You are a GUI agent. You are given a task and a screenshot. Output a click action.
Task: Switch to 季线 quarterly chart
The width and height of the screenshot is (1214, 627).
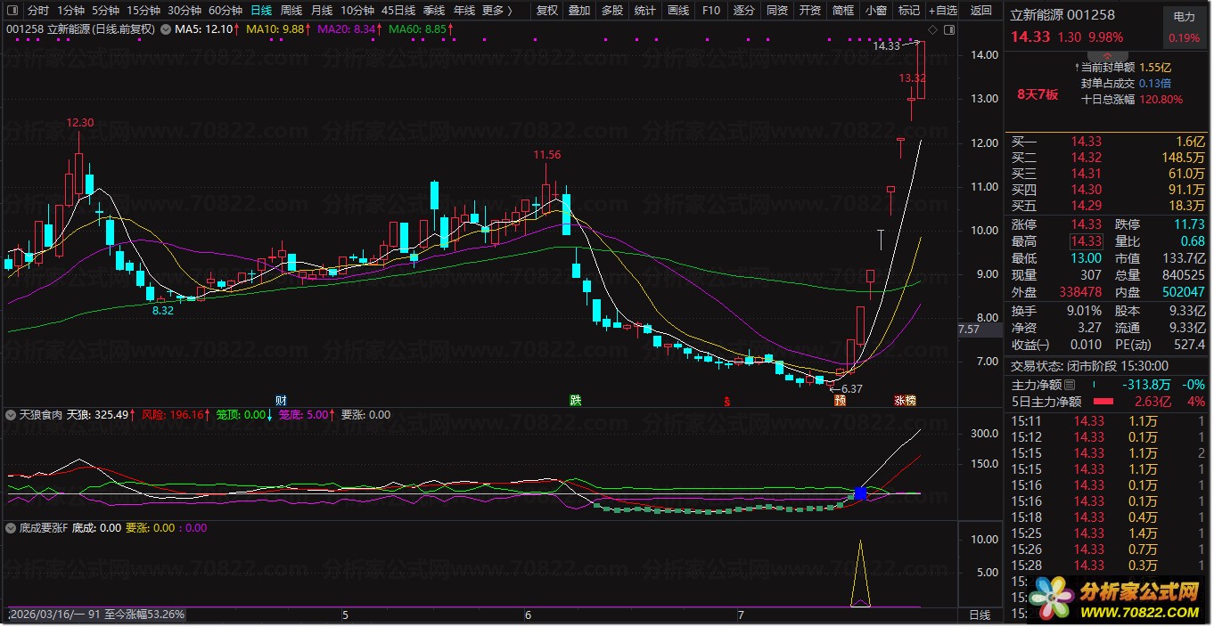pyautogui.click(x=434, y=12)
